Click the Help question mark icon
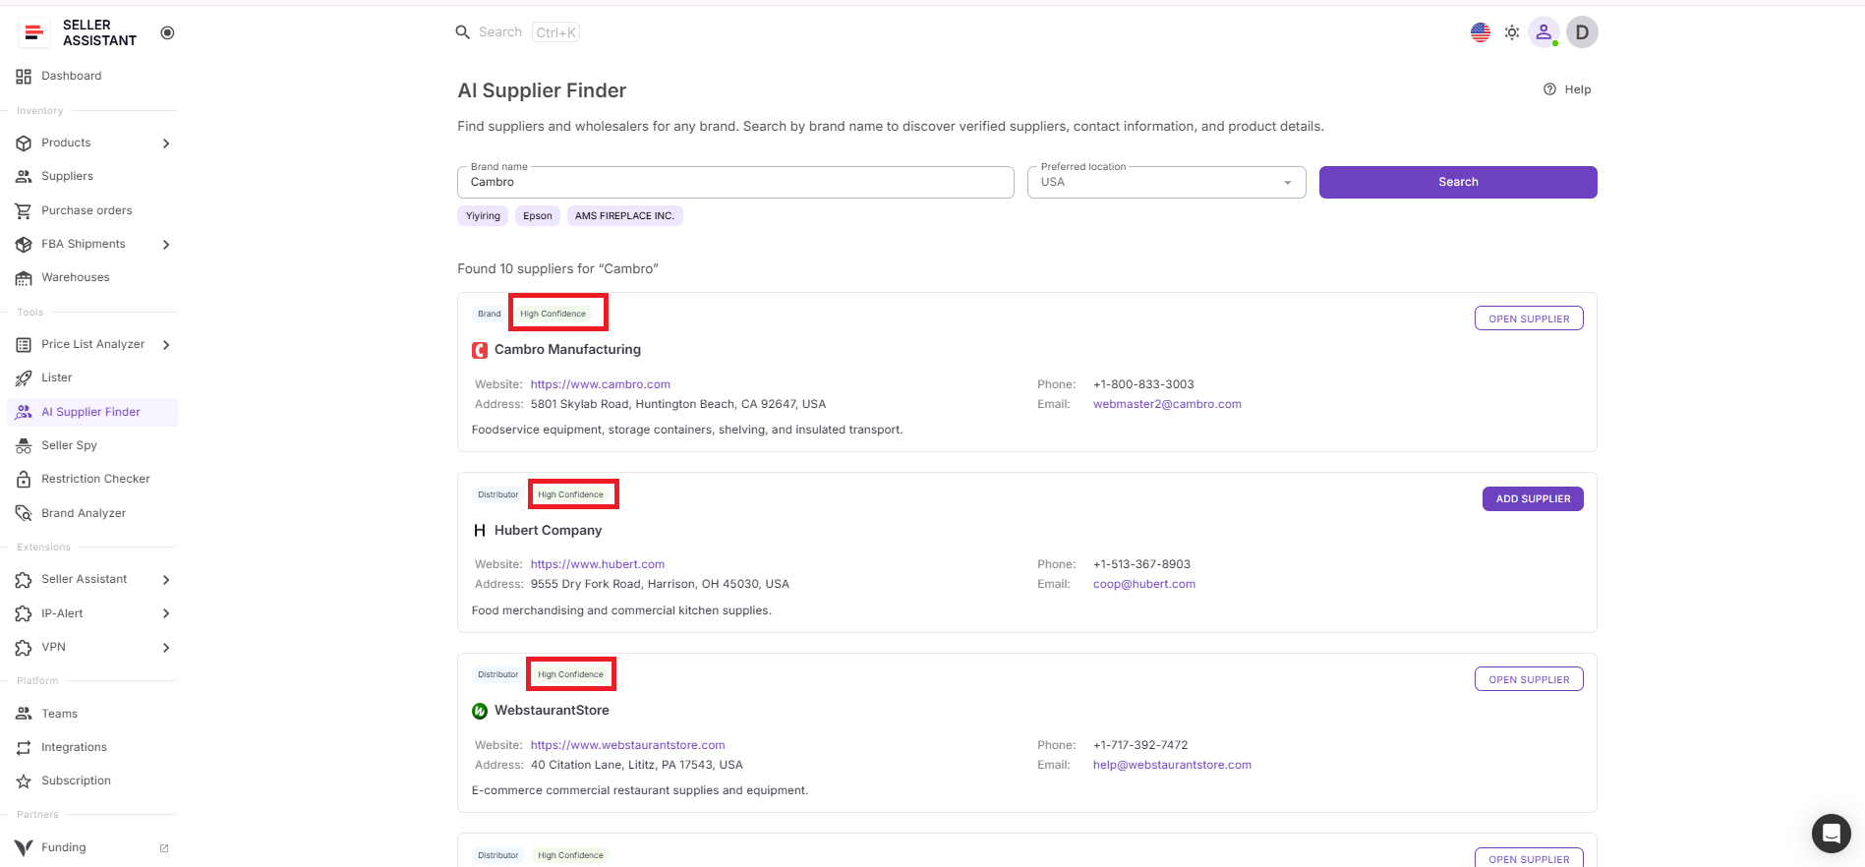The image size is (1865, 867). pyautogui.click(x=1550, y=89)
